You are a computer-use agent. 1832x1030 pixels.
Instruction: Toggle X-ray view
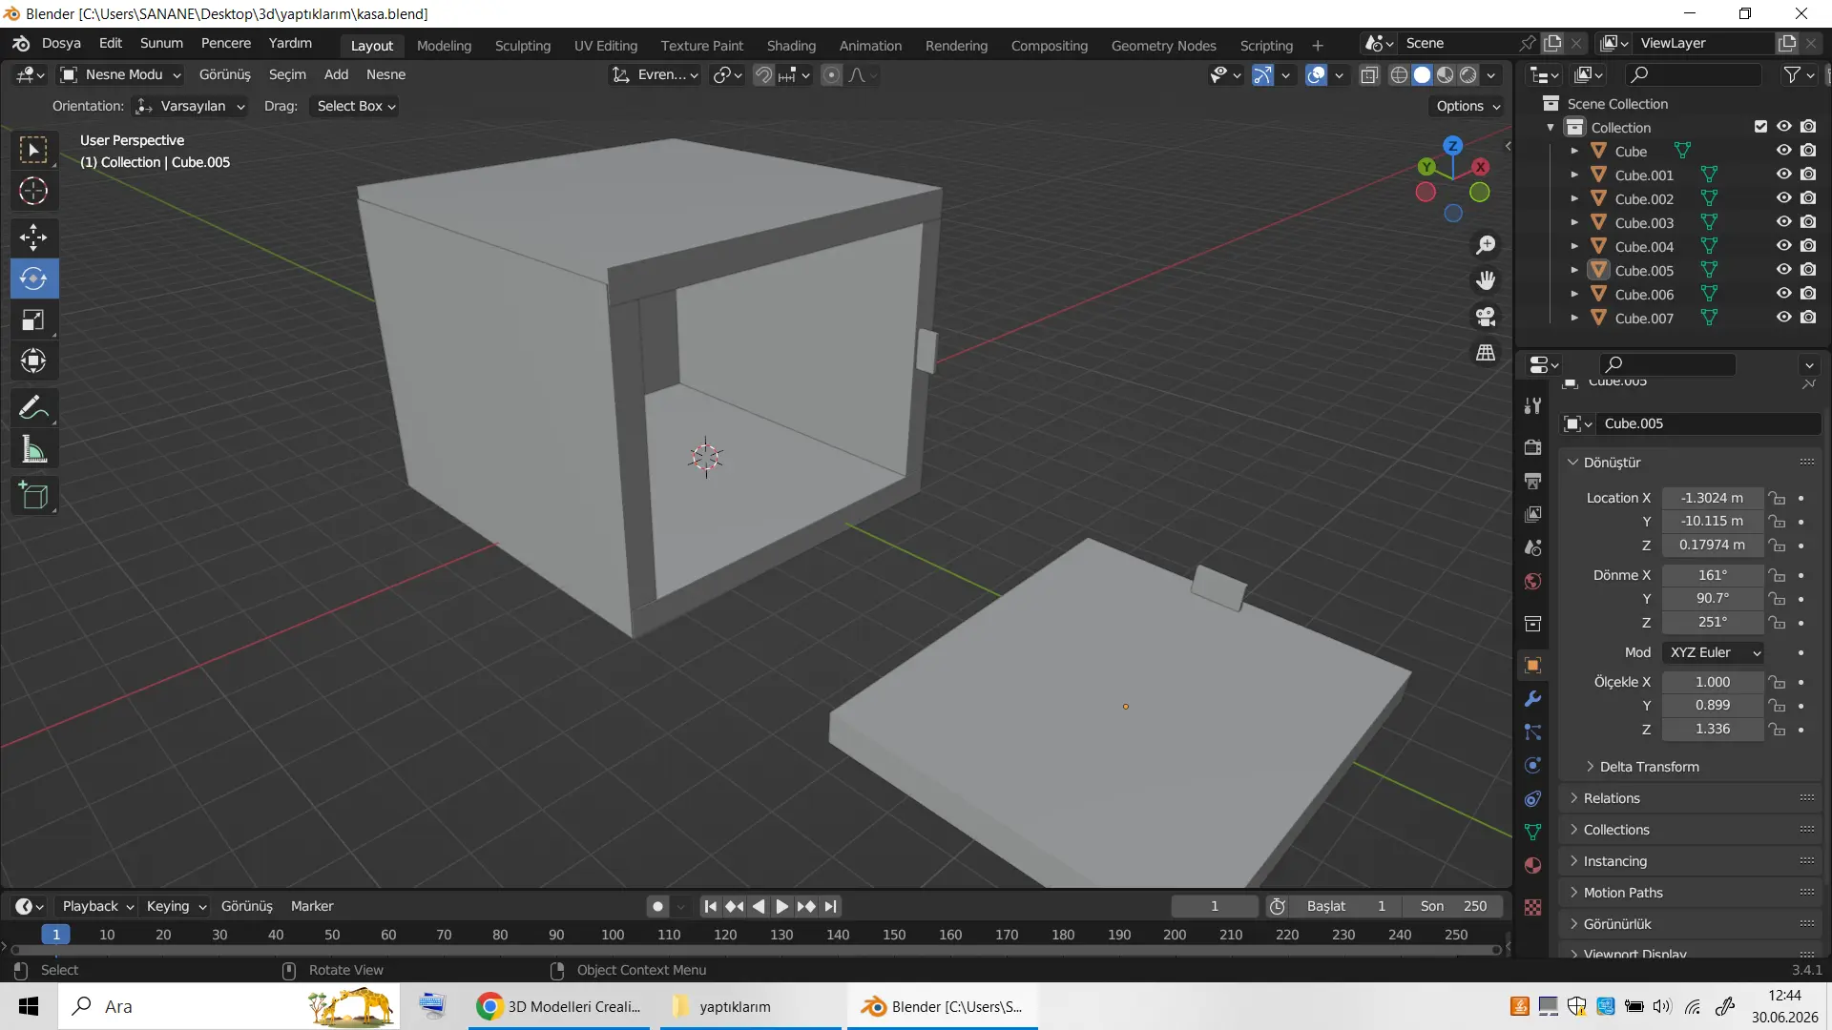(x=1369, y=75)
